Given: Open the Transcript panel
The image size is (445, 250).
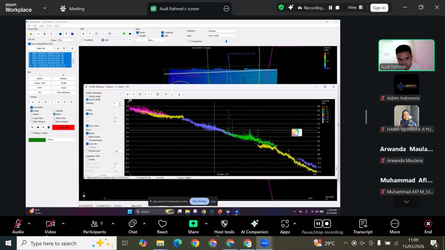Looking at the screenshot, I should [363, 224].
